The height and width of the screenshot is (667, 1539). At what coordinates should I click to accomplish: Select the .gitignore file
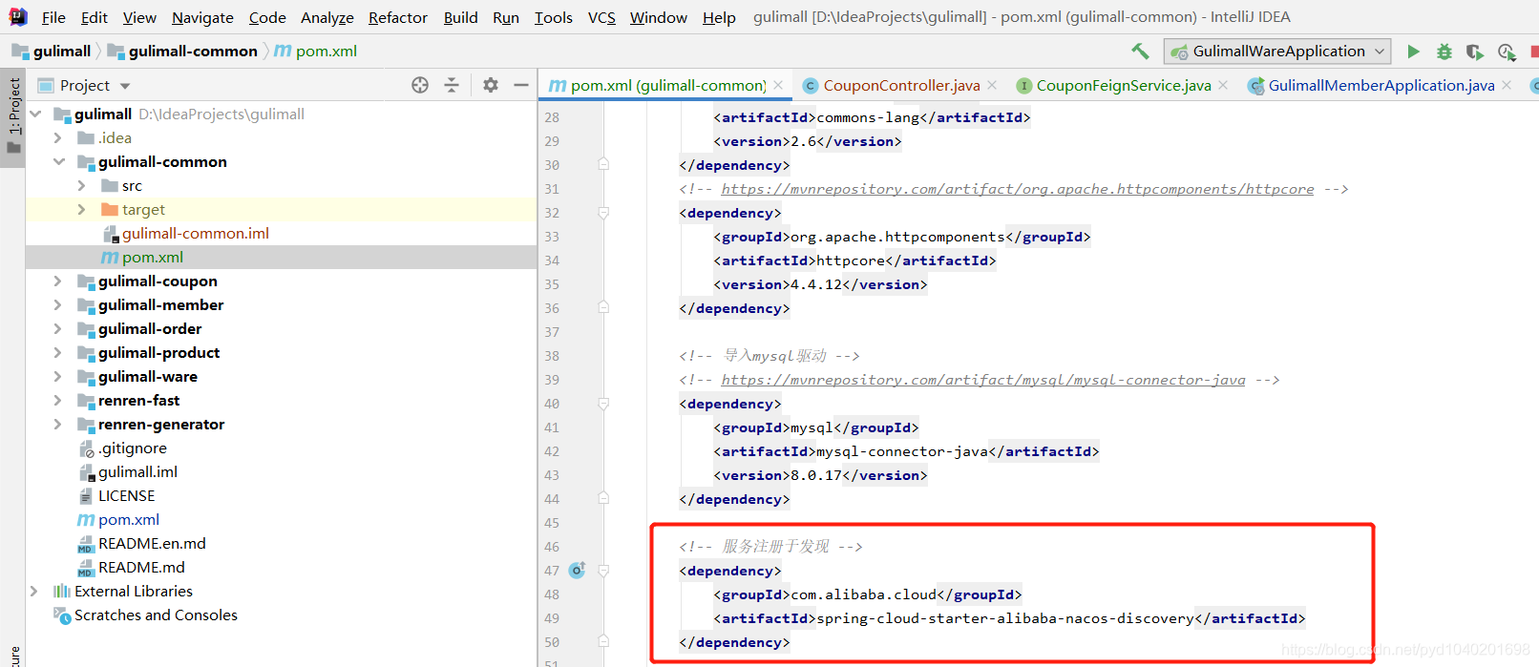133,448
